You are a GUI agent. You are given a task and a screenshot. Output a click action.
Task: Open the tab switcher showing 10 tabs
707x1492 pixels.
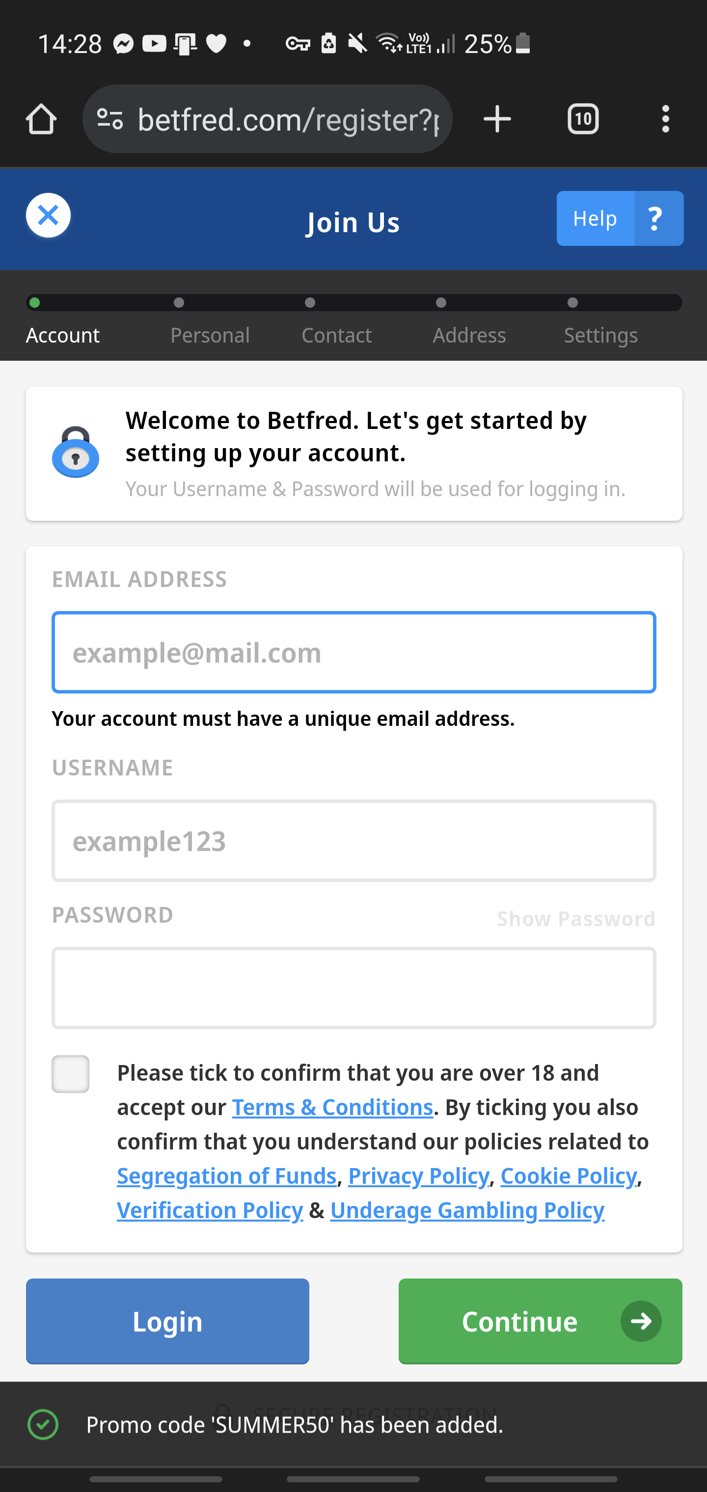tap(583, 119)
